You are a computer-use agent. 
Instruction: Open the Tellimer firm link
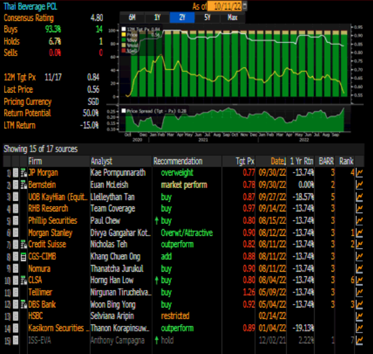pos(40,293)
